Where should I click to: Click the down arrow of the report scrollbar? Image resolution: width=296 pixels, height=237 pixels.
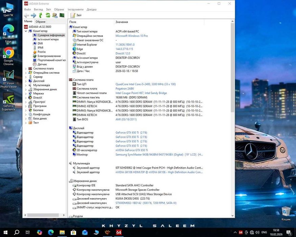232,215
